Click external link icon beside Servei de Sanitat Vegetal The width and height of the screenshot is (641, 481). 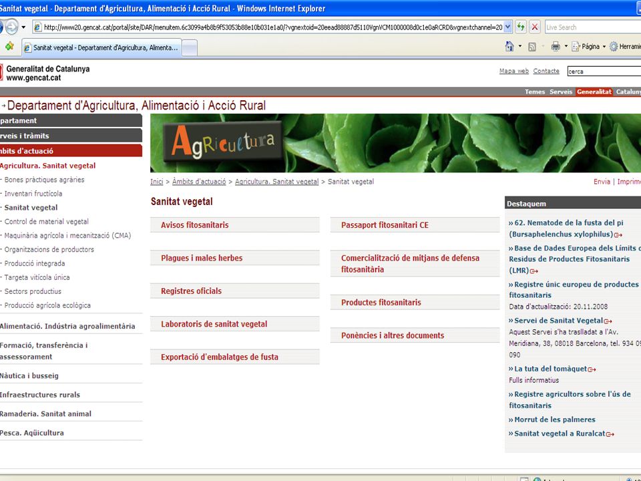(608, 321)
